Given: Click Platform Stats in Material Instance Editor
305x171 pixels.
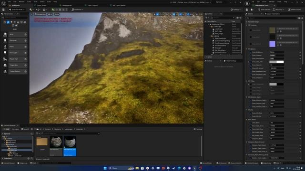Looking at the screenshot, I should click(x=295, y=9).
